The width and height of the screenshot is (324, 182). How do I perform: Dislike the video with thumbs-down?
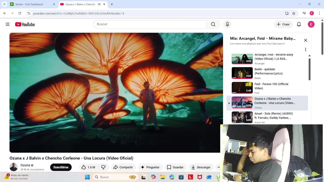tap(103, 167)
